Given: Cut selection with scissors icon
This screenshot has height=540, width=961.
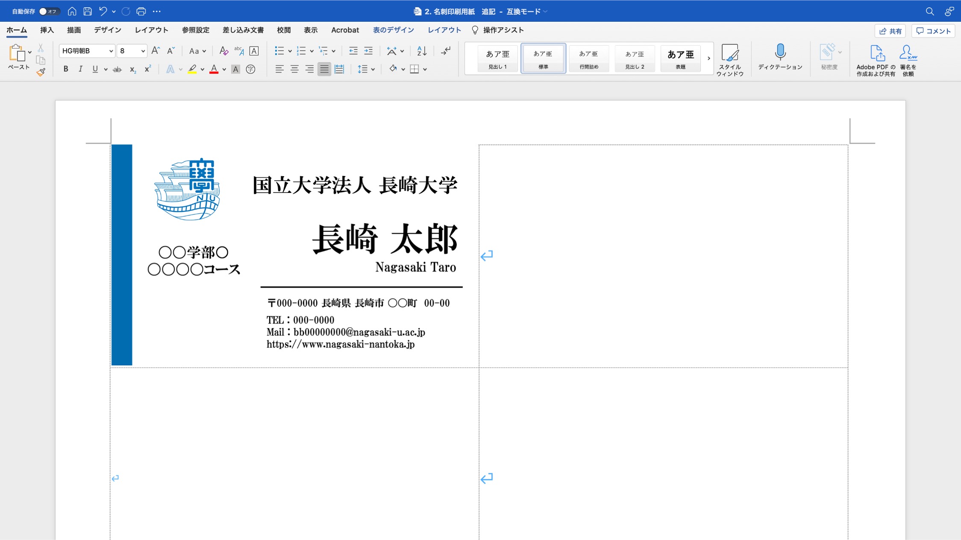Looking at the screenshot, I should point(41,47).
